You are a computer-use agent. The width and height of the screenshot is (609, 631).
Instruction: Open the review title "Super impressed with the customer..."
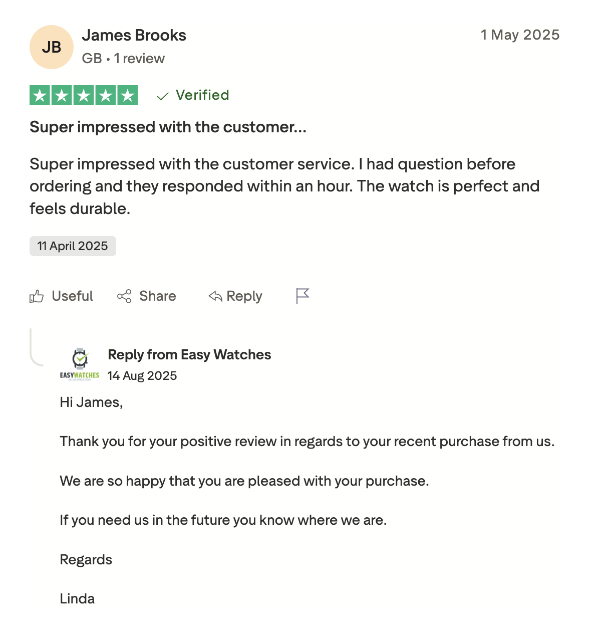click(168, 127)
